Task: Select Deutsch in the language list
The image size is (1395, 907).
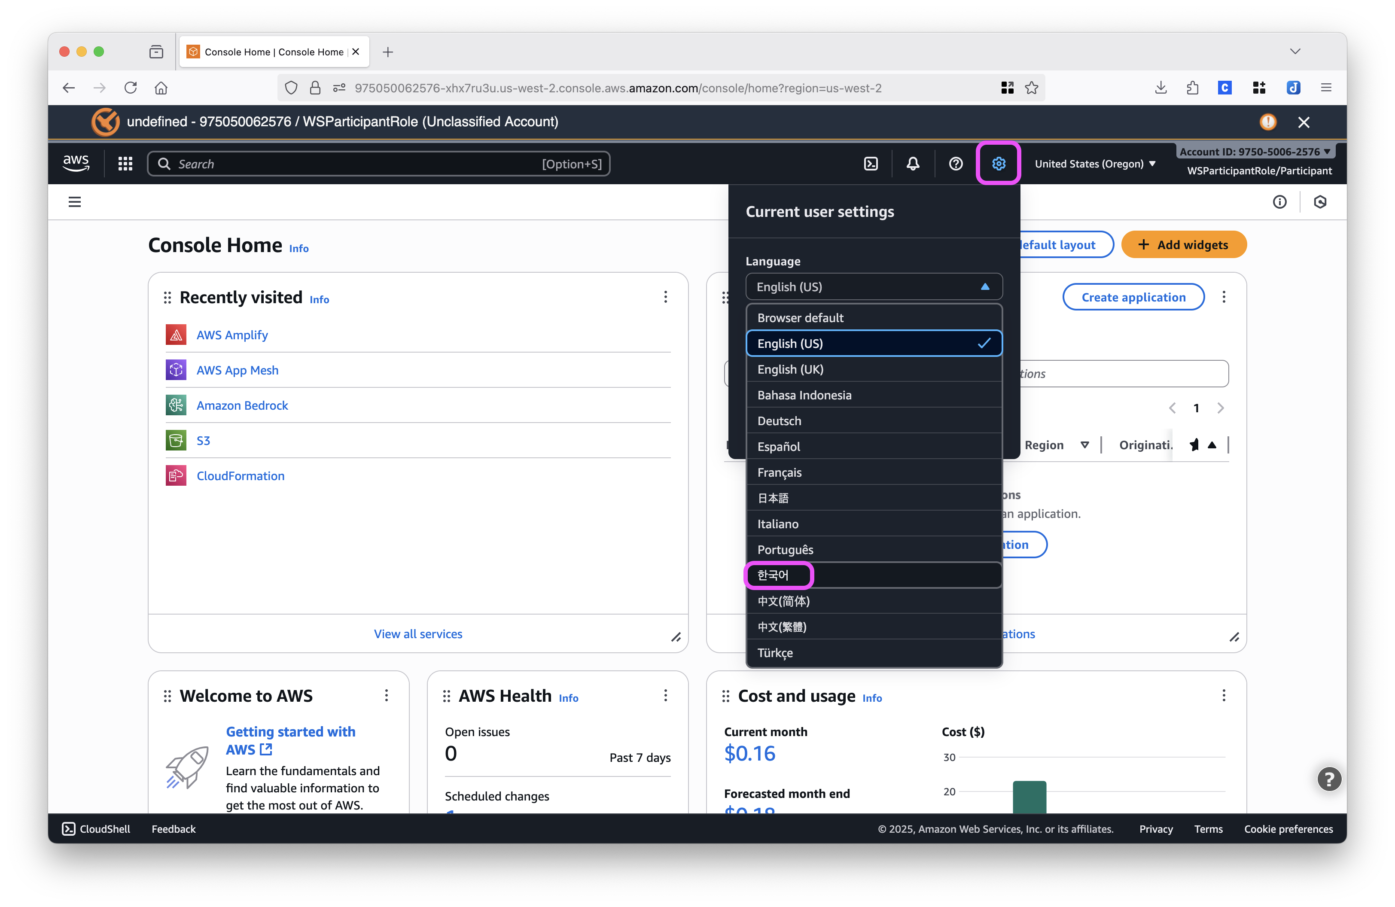Action: 874,421
